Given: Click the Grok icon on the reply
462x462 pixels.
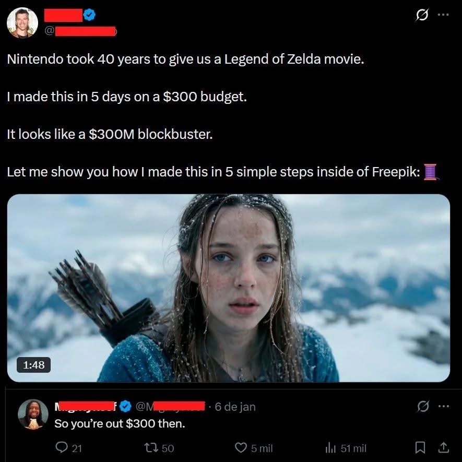Looking at the screenshot, I should click(x=423, y=406).
